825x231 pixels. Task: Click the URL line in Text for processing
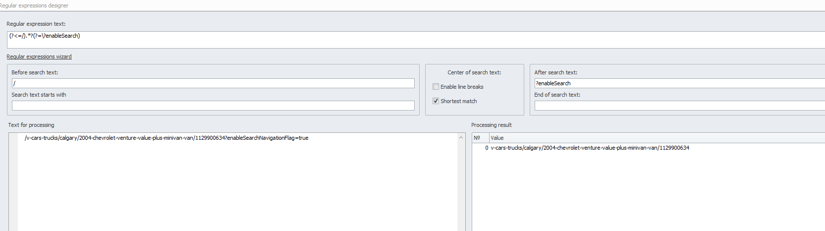(166, 138)
